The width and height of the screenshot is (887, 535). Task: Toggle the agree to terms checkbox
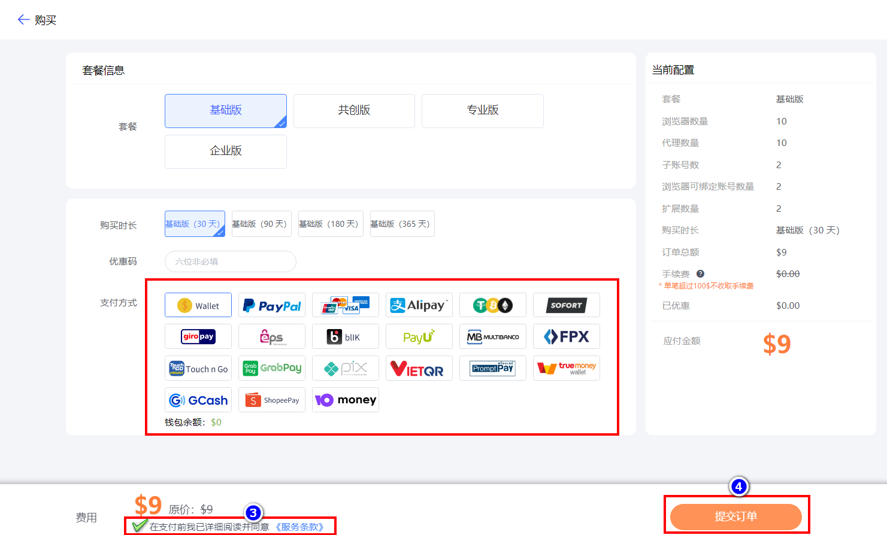click(x=140, y=526)
